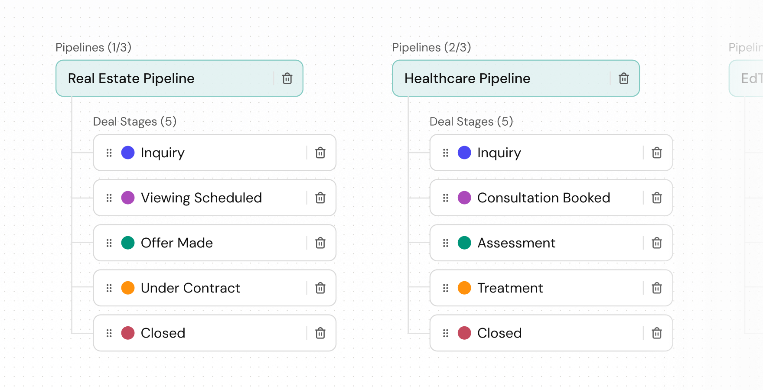
Task: Click purple color dot for Viewing Scheduled
Action: click(128, 198)
